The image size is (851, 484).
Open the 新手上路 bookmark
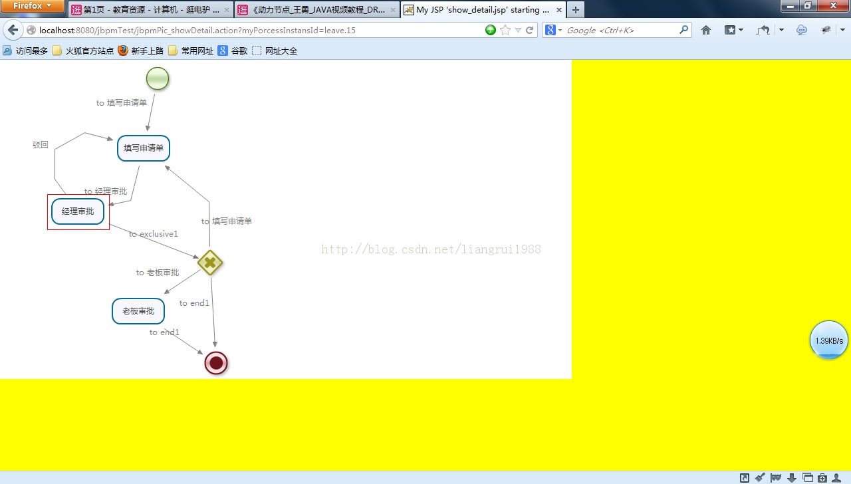point(141,51)
